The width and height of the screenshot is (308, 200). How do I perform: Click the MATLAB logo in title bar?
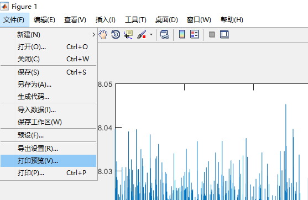[x=4, y=6]
